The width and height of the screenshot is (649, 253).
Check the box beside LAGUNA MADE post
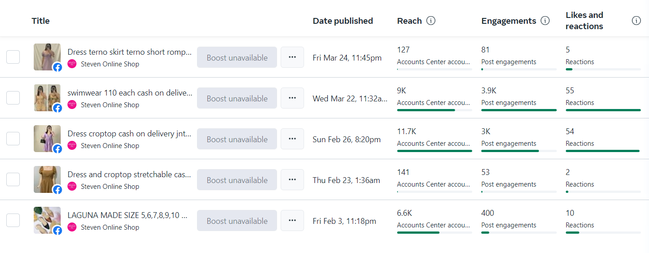[13, 220]
